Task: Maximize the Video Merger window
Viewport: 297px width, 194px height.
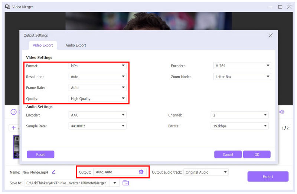Action: click(280, 7)
